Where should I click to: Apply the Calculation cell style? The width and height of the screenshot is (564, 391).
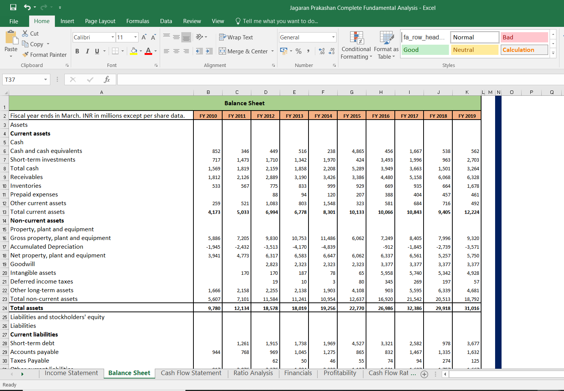point(525,50)
